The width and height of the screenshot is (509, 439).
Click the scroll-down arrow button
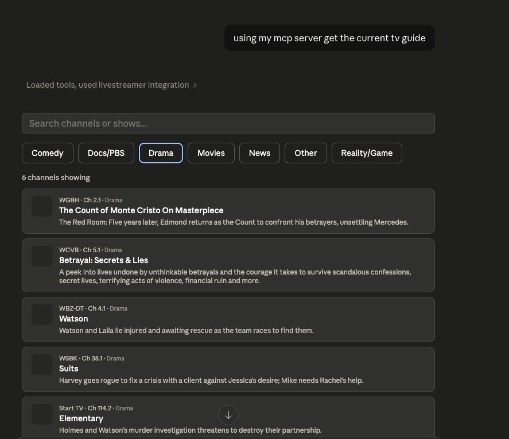click(228, 415)
